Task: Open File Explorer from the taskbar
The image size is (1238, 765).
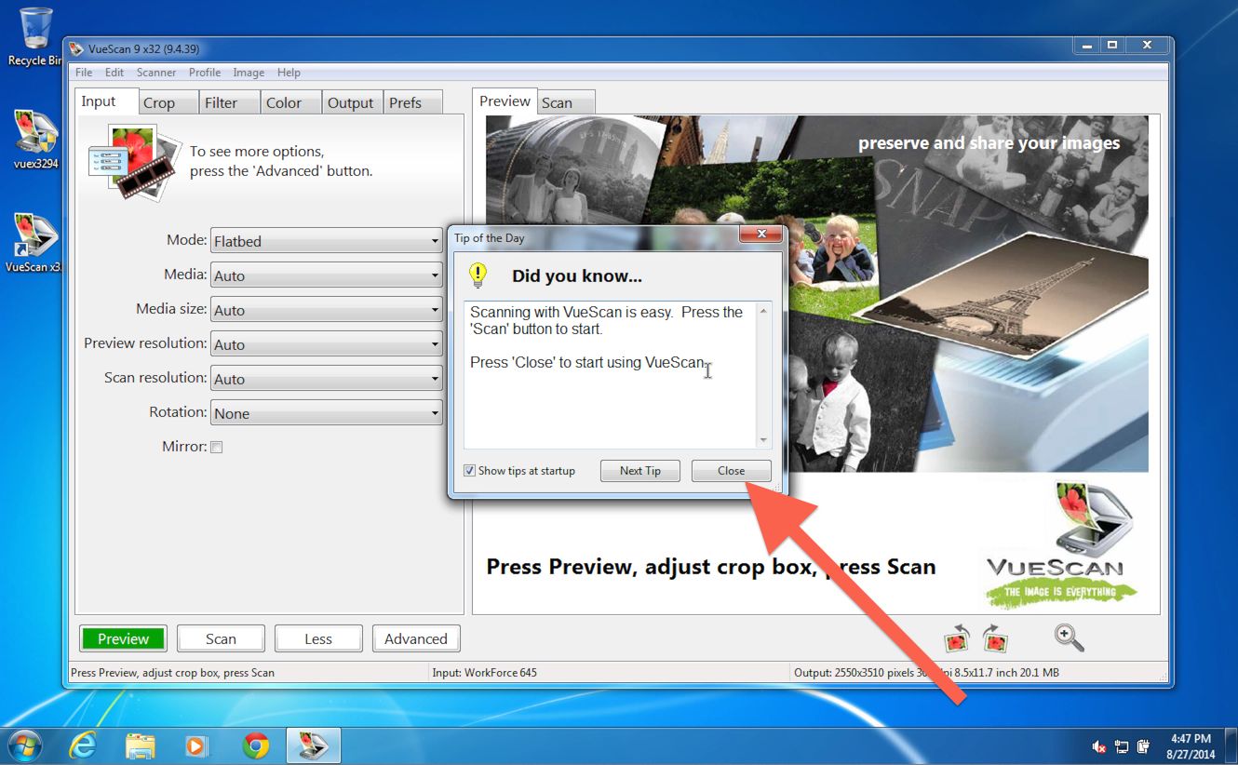Action: tap(141, 745)
